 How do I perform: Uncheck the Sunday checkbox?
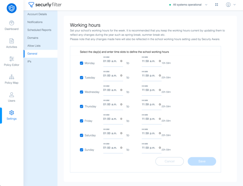coord(82,150)
